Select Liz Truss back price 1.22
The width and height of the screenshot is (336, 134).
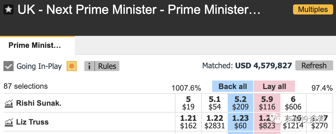pyautogui.click(x=214, y=122)
